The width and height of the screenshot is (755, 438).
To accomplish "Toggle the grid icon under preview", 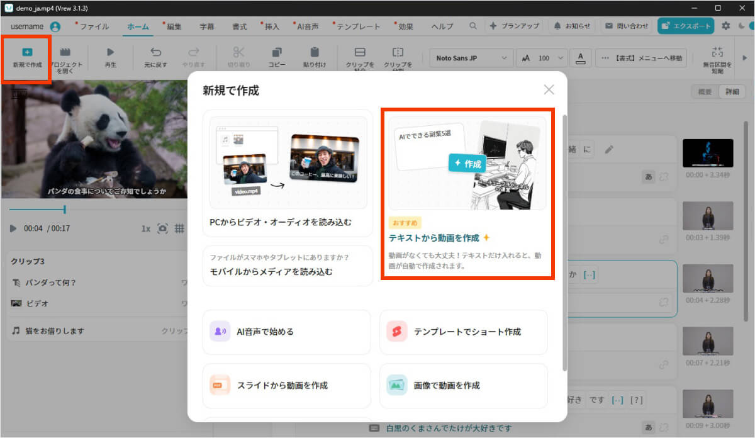I will coord(180,228).
